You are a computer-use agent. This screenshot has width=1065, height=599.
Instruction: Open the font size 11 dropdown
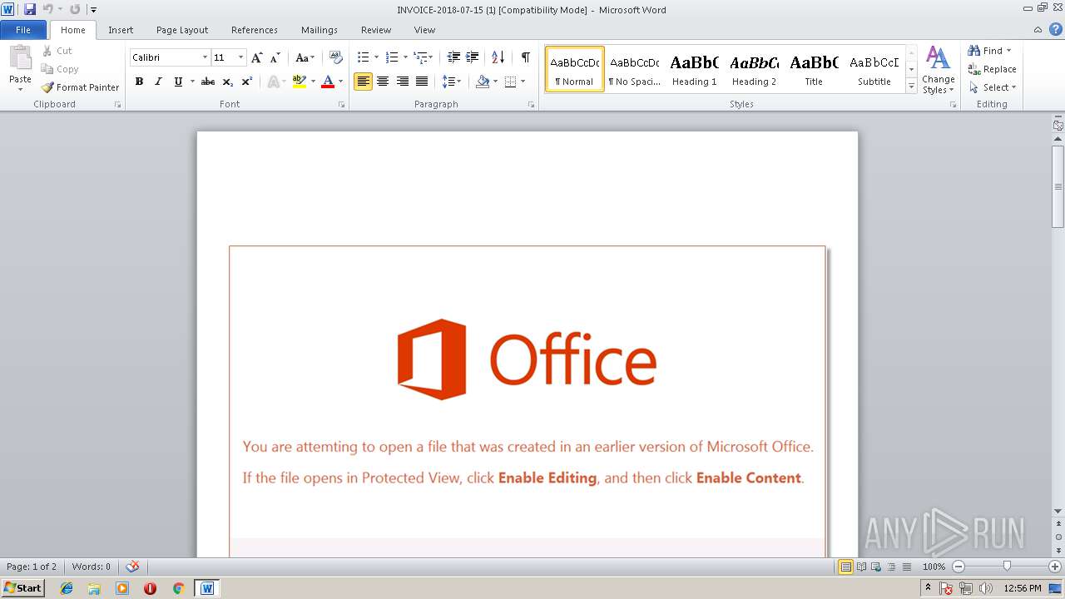click(241, 57)
